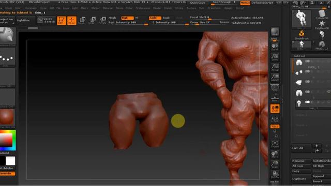The image size is (331, 186).
Task: Click the Scale view icon in right shelf
Action: pyautogui.click(x=275, y=164)
